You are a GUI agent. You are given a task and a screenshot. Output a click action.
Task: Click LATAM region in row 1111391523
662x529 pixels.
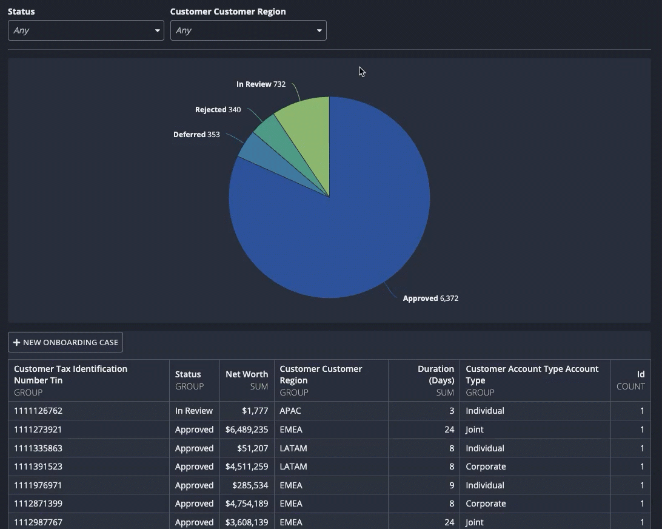coord(331,467)
